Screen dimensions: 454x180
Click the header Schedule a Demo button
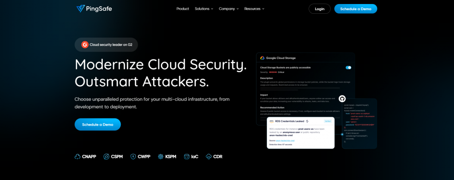356,9
